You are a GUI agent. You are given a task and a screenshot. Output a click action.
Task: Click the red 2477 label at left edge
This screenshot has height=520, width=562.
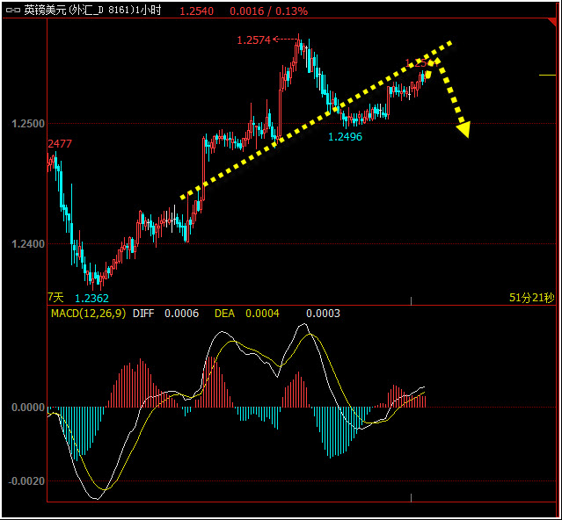[x=60, y=144]
